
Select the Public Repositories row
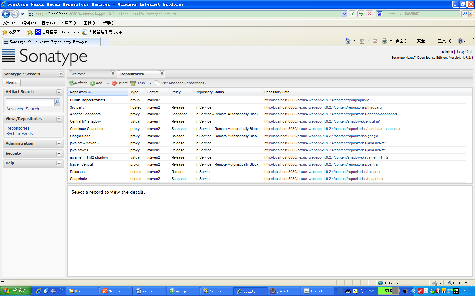coord(267,100)
